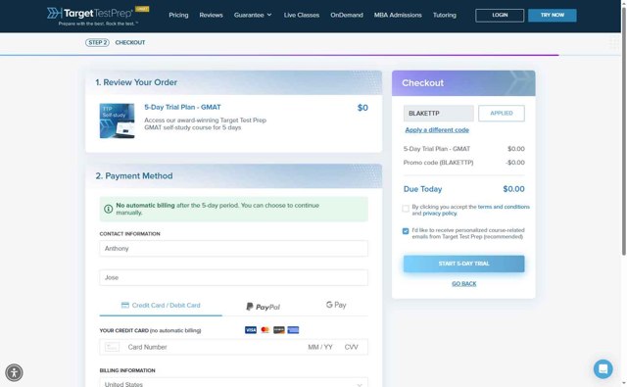Click the START 5-DAY TRIAL button
The image size is (627, 387).
(463, 264)
